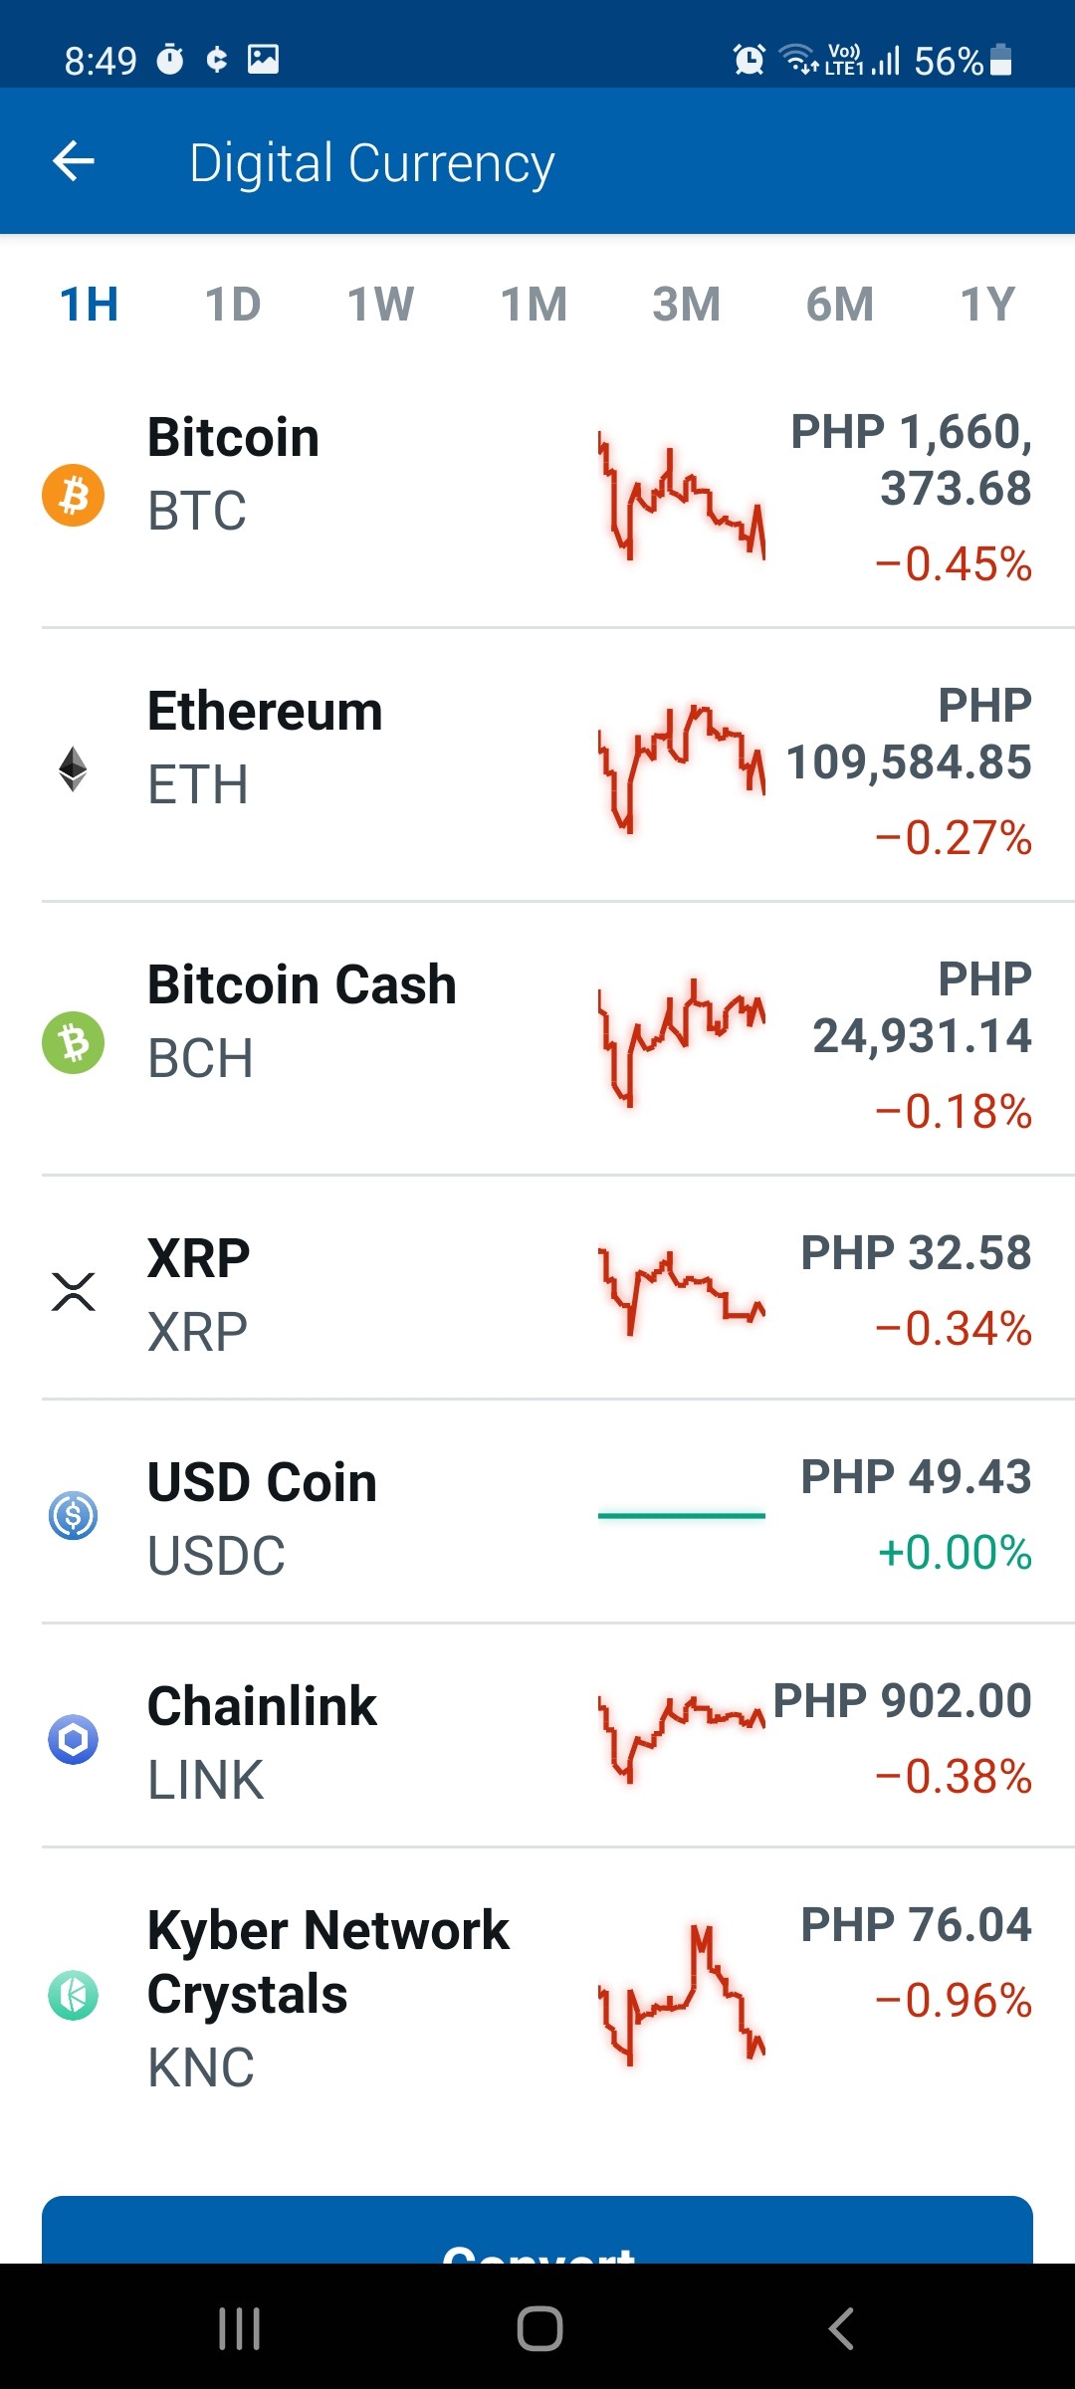The image size is (1075, 2389).
Task: Select the 6M time range tab
Action: point(840,305)
